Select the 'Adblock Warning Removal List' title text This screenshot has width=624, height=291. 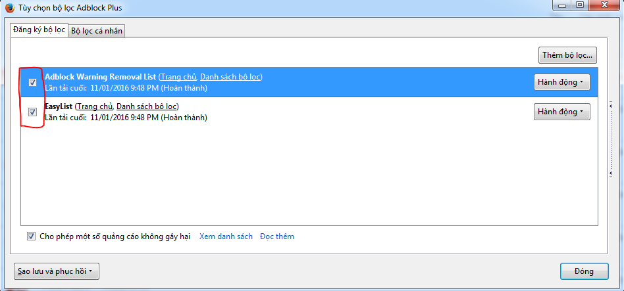(100, 77)
